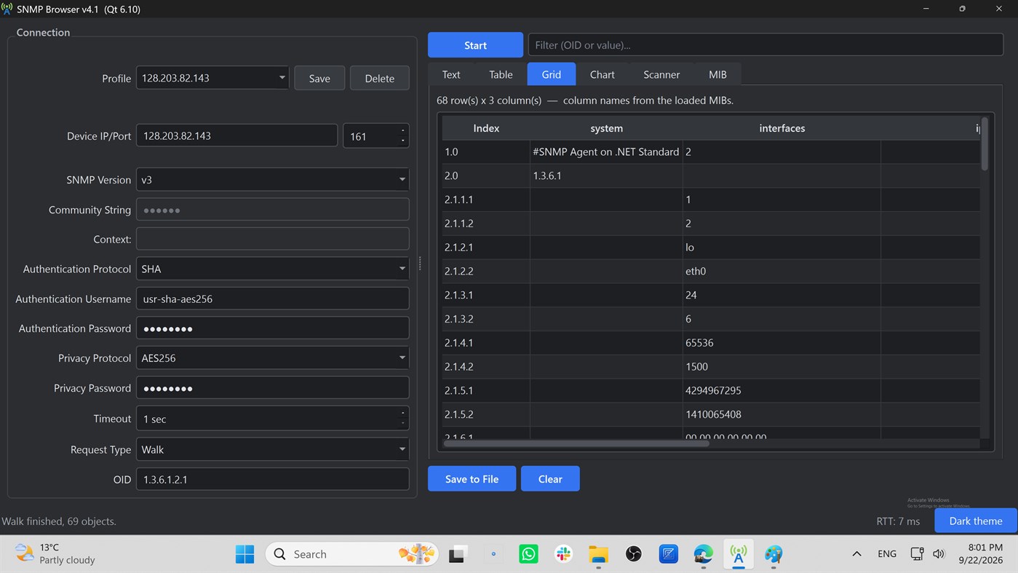Open the network status tray icon
The width and height of the screenshot is (1018, 573).
(x=917, y=554)
